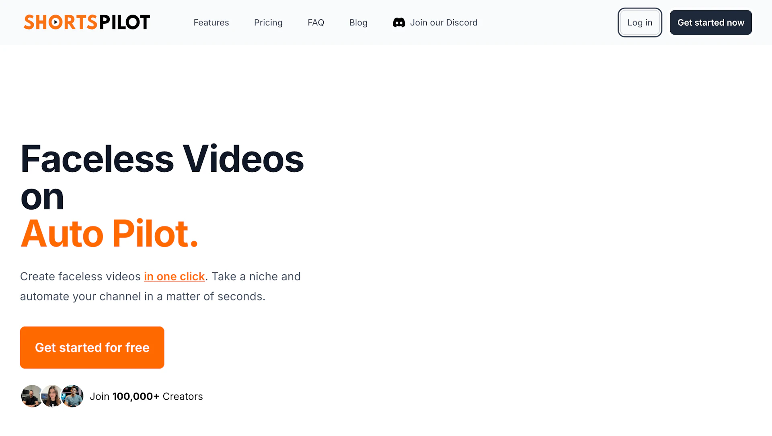The image size is (772, 436).
Task: Click the 'Faceless Videos' headline
Action: pyautogui.click(x=162, y=159)
